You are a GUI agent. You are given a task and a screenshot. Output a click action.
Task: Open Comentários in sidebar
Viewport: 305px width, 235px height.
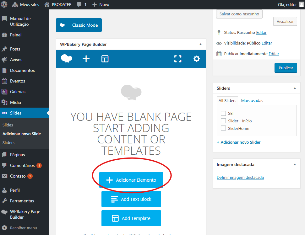25,165
